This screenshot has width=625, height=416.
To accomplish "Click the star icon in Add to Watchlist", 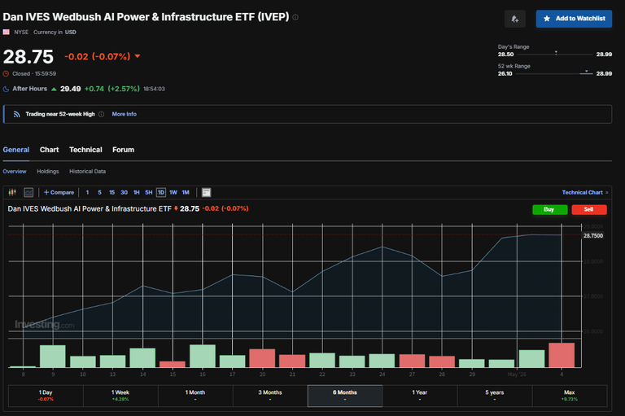I will pos(547,19).
